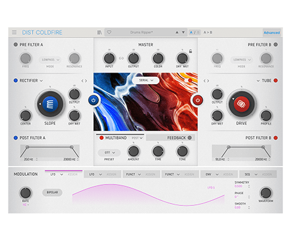Toggle the Feedback on/off indicator

pos(189,138)
